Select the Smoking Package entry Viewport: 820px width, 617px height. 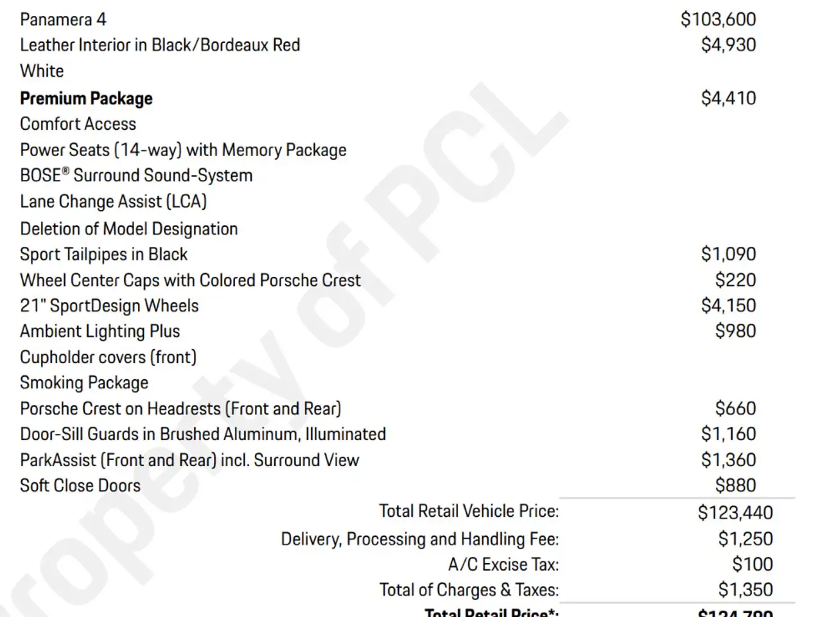pyautogui.click(x=84, y=383)
